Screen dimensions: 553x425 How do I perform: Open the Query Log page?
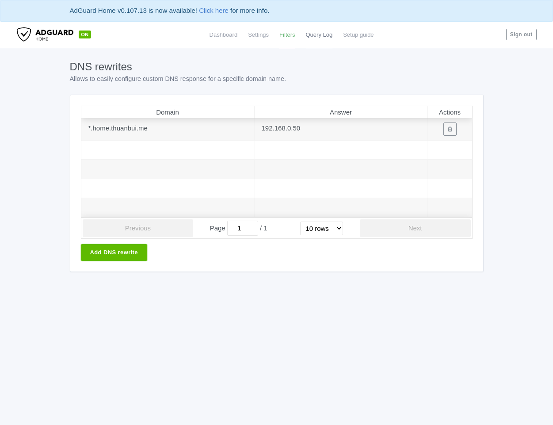(319, 35)
